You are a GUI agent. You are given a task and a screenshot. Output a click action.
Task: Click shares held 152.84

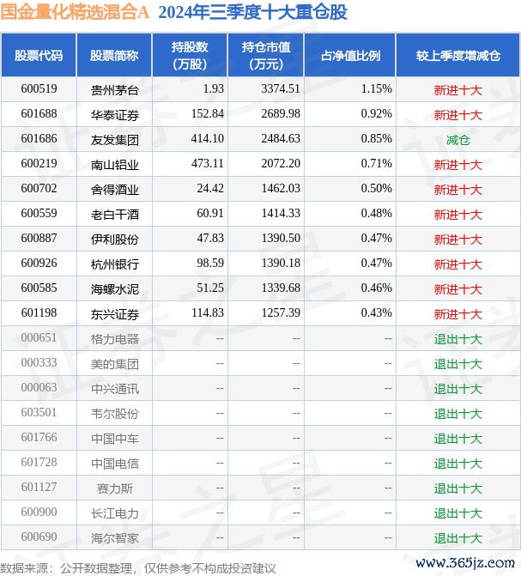207,114
